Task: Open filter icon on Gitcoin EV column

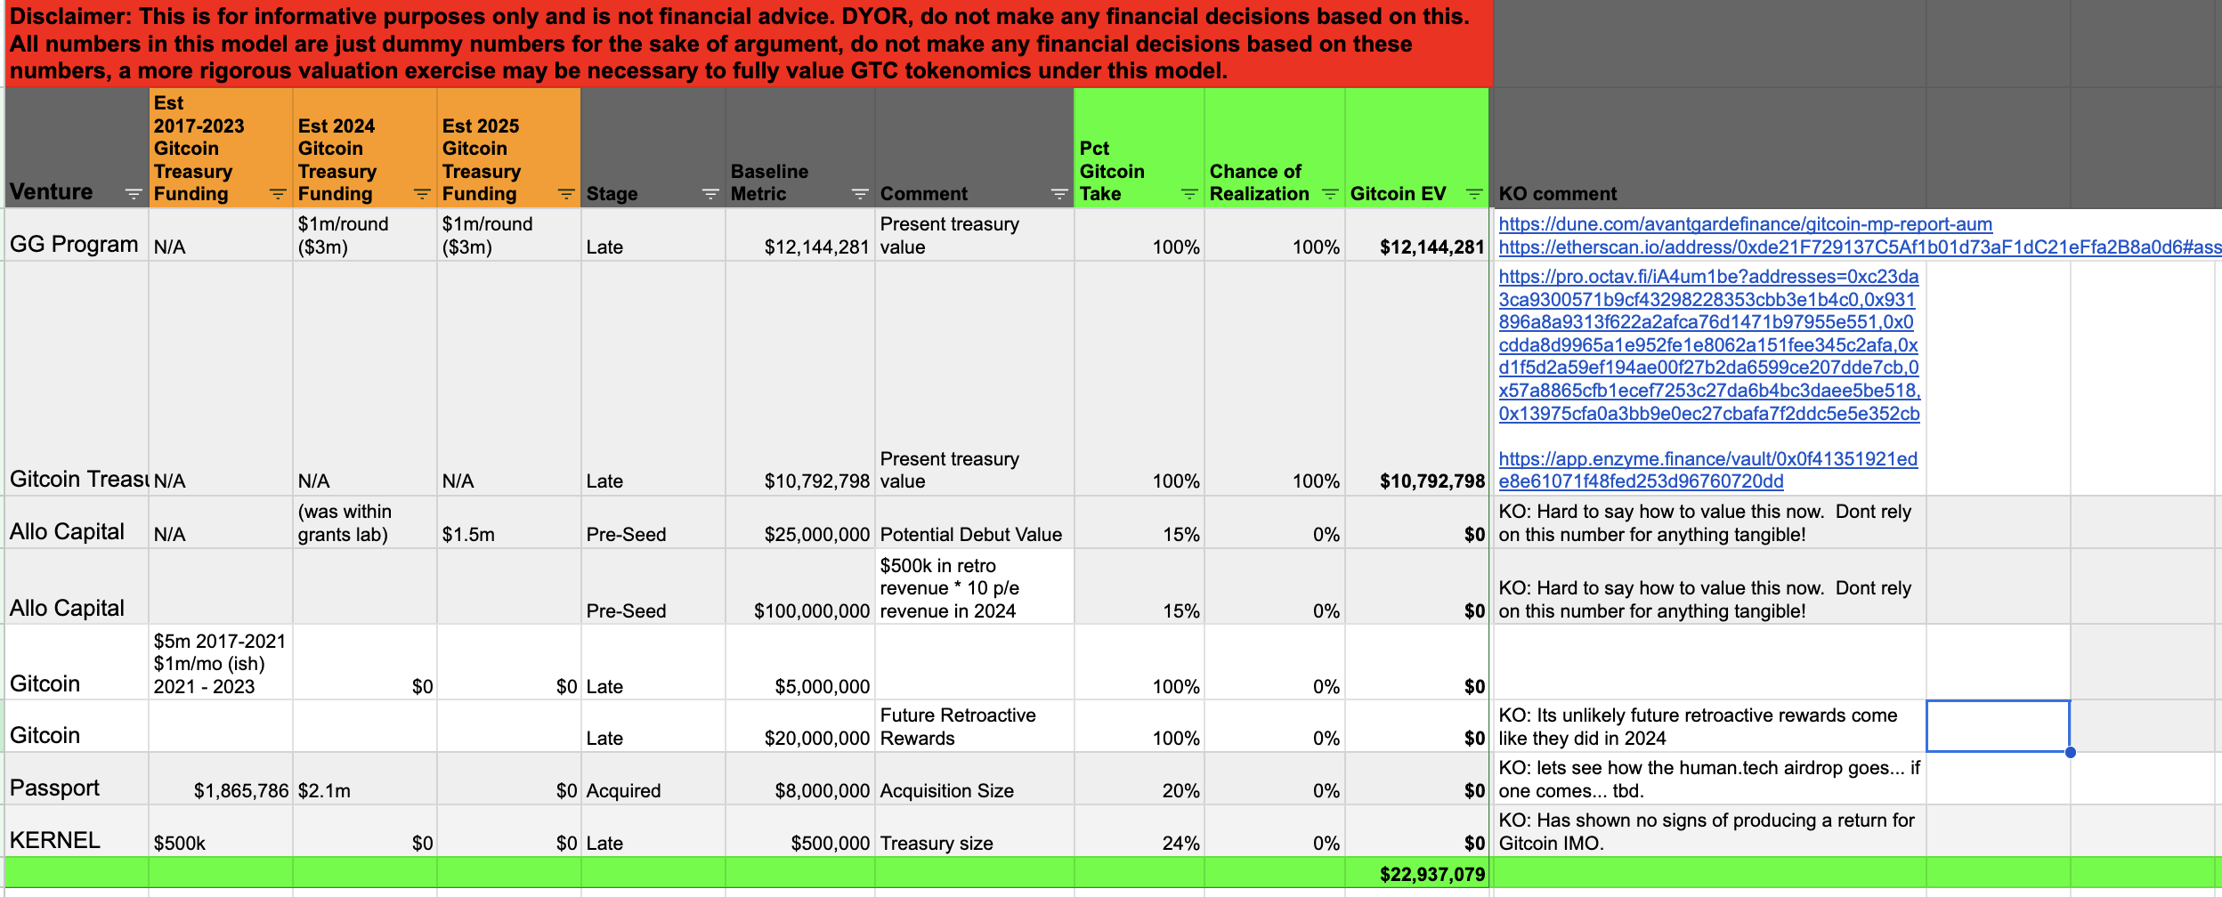Action: tap(1474, 194)
